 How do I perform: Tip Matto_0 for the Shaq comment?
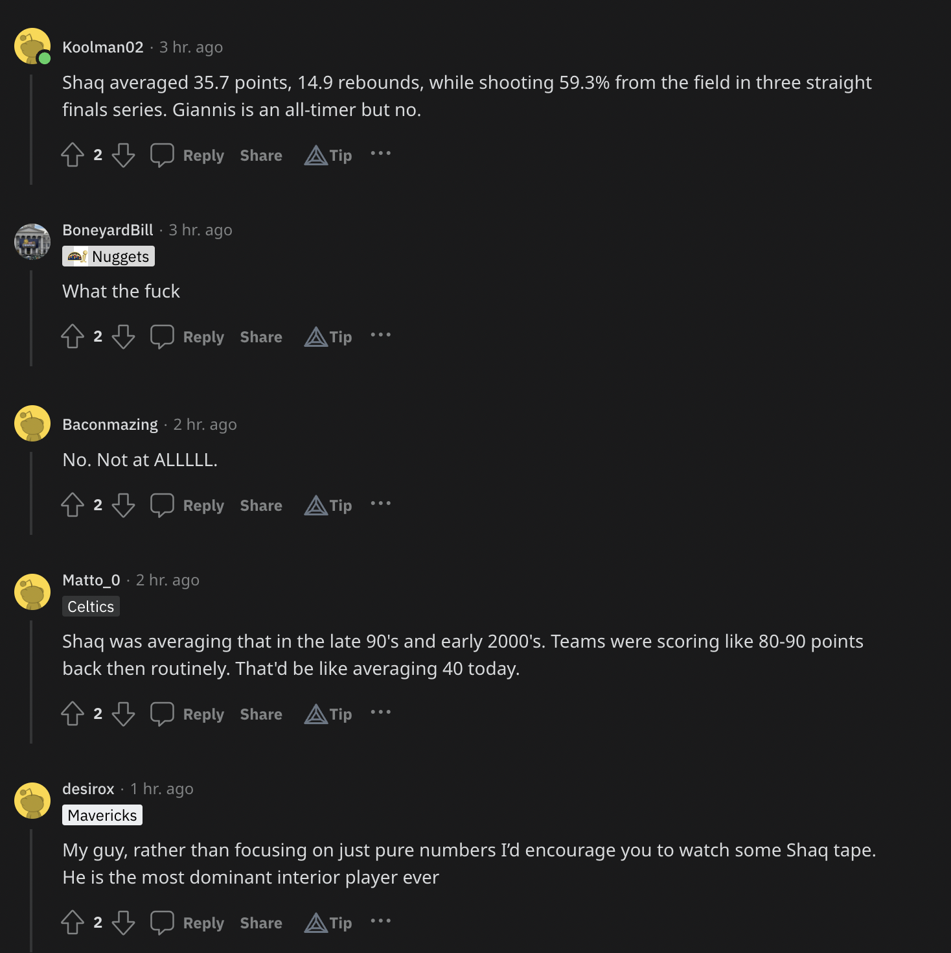pos(328,714)
